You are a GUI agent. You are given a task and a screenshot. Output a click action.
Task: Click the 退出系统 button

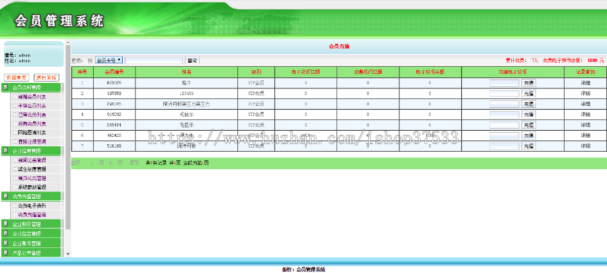(x=47, y=78)
